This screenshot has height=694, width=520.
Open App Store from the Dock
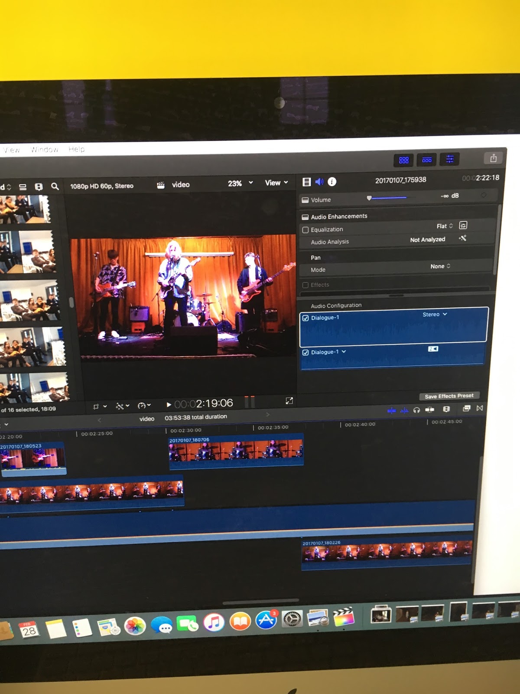pyautogui.click(x=266, y=620)
